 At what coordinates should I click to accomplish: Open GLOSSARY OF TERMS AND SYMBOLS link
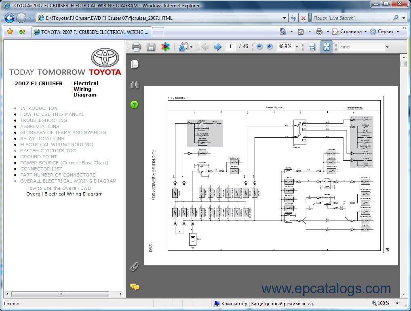click(63, 132)
